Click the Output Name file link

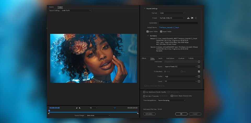click(x=169, y=27)
